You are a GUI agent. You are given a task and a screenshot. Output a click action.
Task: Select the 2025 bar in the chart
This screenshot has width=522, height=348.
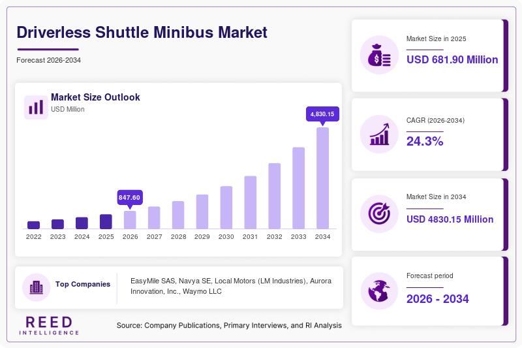pyautogui.click(x=106, y=222)
